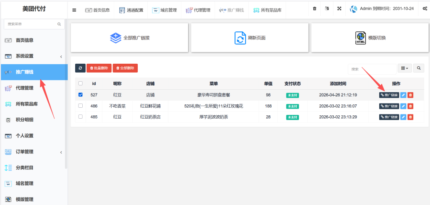Delete row 485 with red trash icon
The image size is (430, 205).
pos(410,117)
